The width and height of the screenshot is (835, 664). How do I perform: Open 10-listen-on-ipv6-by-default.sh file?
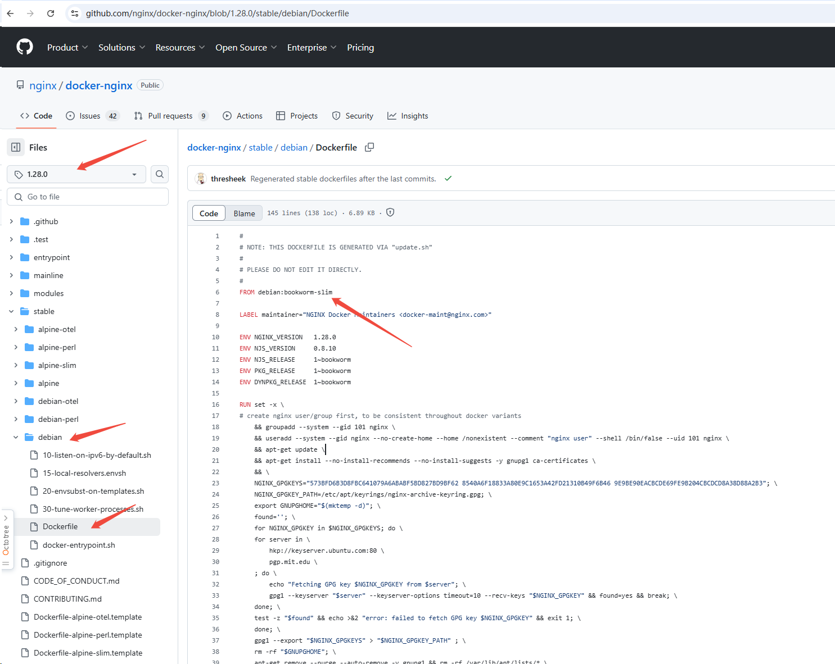tap(97, 455)
